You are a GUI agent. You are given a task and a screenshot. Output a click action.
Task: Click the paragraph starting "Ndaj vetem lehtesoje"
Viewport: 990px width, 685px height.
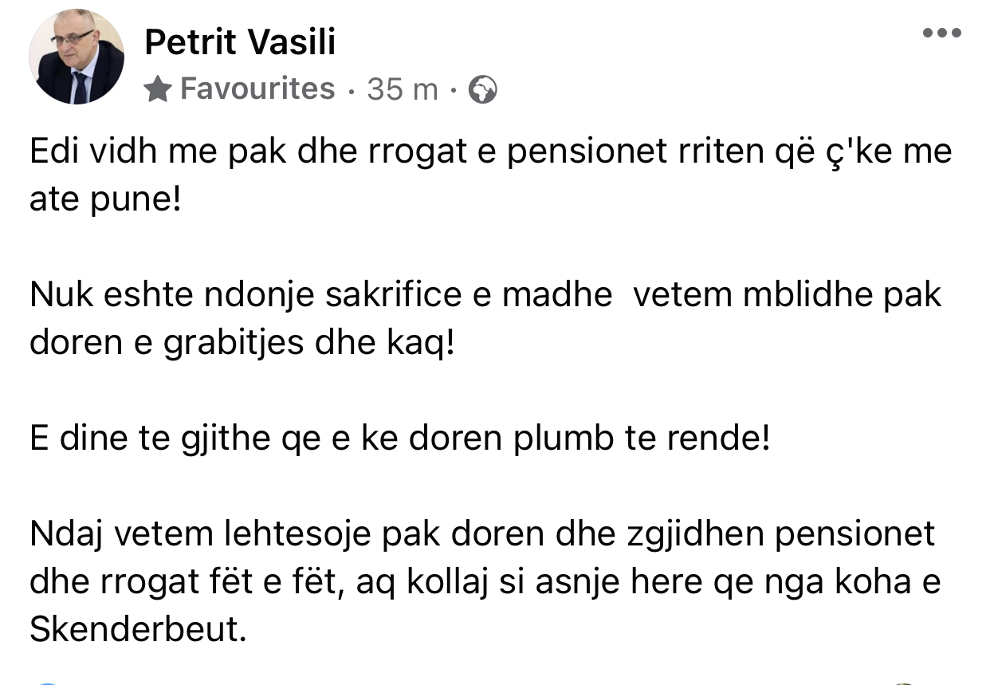tap(481, 533)
